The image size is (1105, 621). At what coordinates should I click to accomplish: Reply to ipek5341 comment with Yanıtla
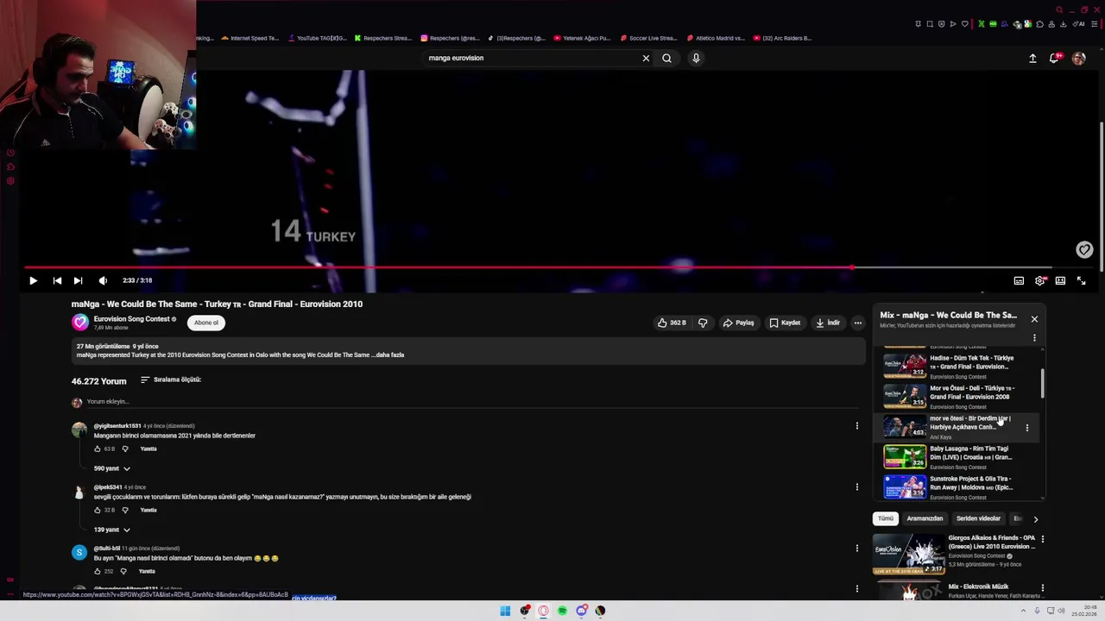pyautogui.click(x=148, y=510)
